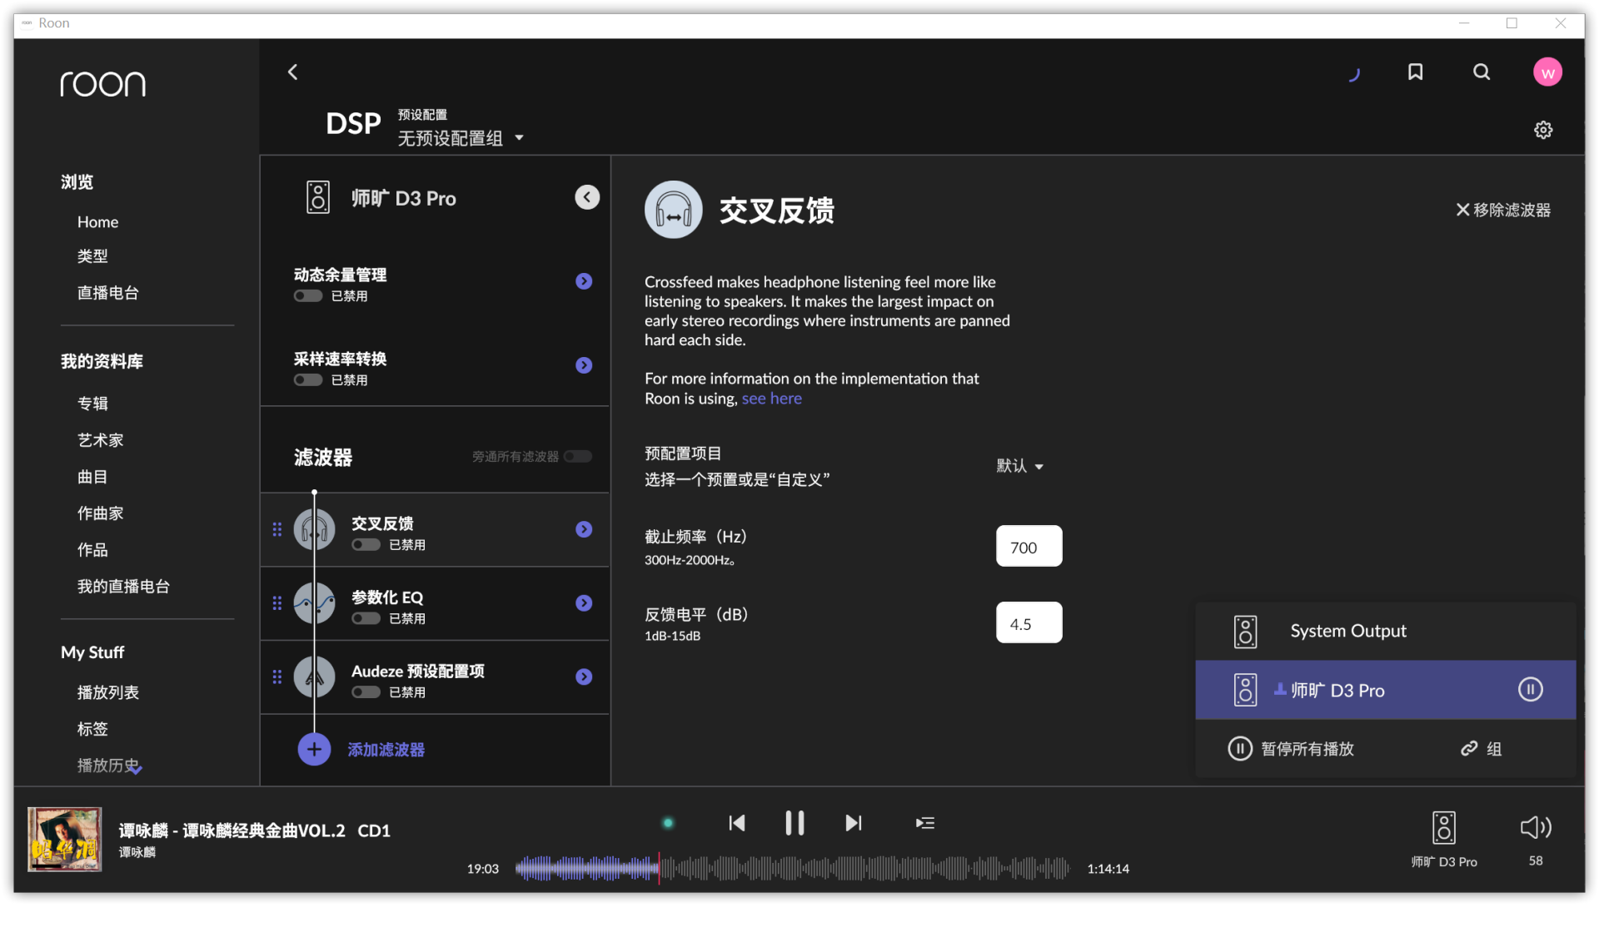The image size is (1599, 927).
Task: Pause the 师旷 D3 Pro zone
Action: point(1530,689)
